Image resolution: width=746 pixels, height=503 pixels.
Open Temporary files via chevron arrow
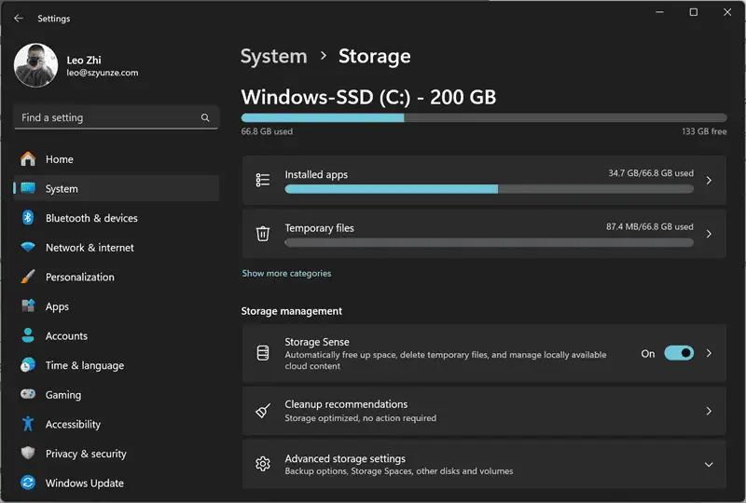point(709,234)
